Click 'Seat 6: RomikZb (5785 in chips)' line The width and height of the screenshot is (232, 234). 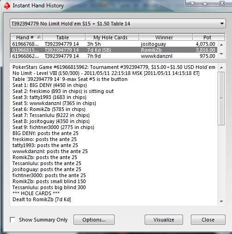[49, 109]
